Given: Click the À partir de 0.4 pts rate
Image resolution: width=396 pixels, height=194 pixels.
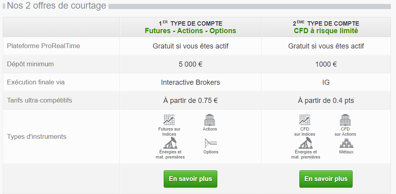Looking at the screenshot, I should (x=326, y=101).
